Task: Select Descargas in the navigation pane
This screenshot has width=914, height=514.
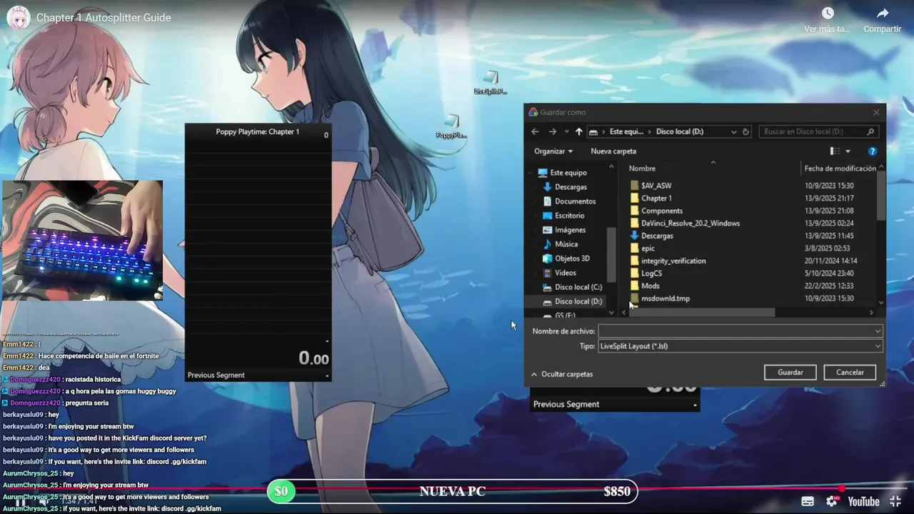Action: coord(571,187)
